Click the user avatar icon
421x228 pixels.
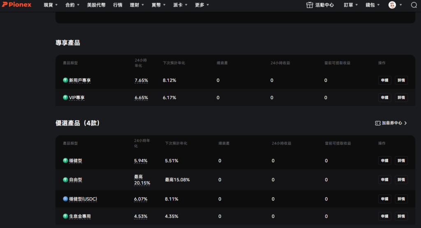pos(392,5)
